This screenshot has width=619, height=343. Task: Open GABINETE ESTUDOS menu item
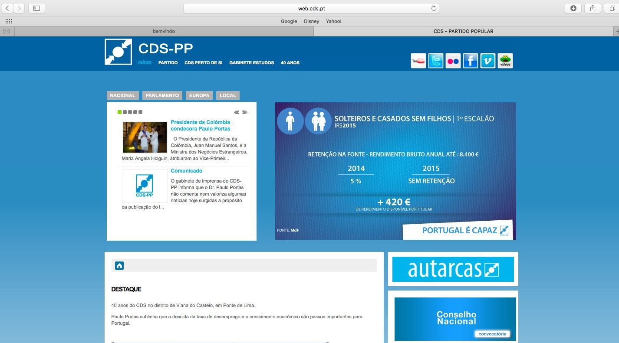coord(252,63)
